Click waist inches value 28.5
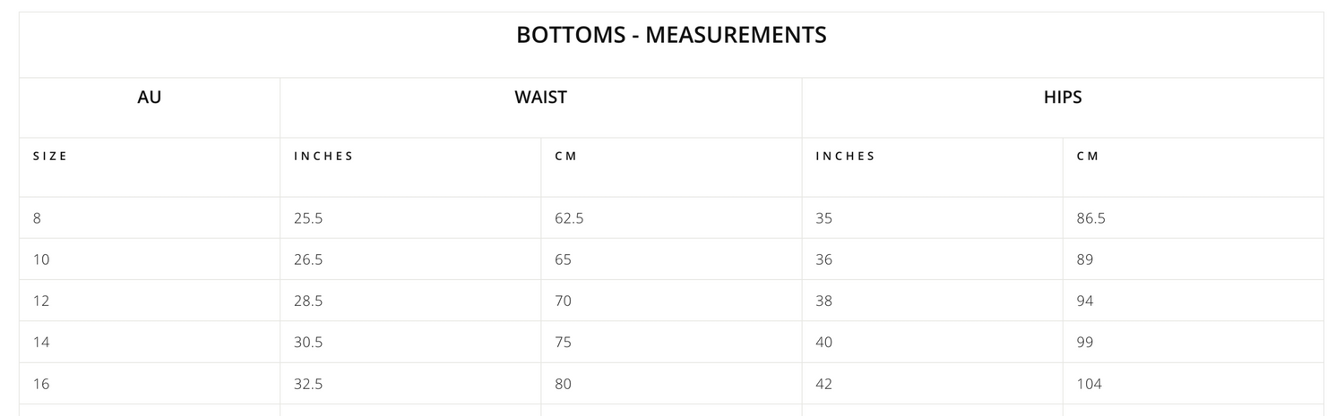The width and height of the screenshot is (1344, 416). pos(308,301)
